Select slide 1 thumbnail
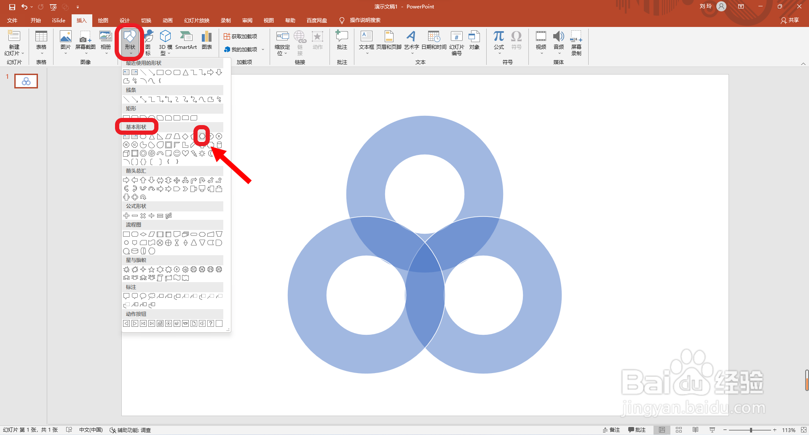The image size is (809, 435). click(x=26, y=81)
